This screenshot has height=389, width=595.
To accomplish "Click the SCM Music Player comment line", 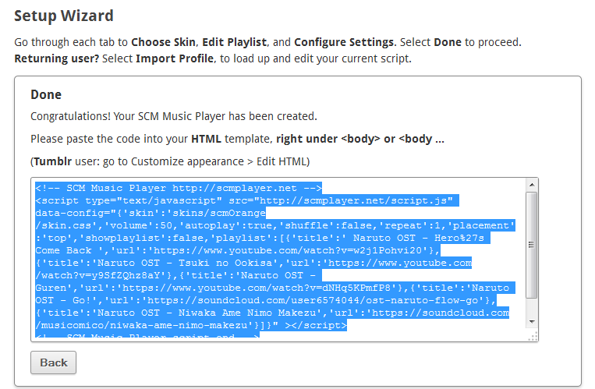I will coord(179,188).
